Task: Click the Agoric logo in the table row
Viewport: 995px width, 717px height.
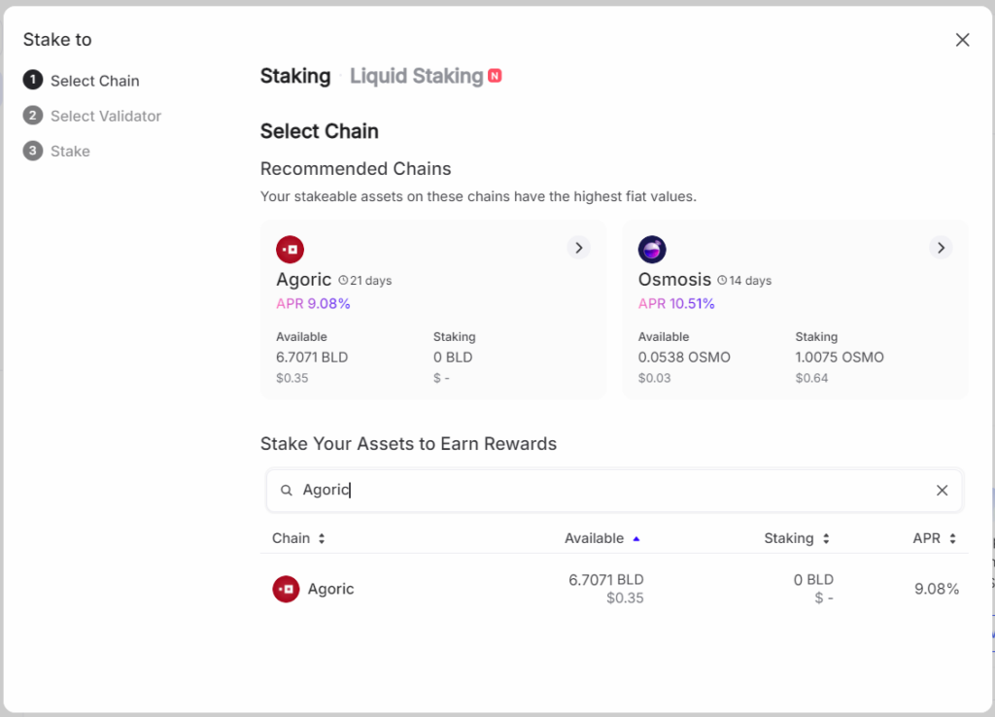Action: (x=286, y=589)
